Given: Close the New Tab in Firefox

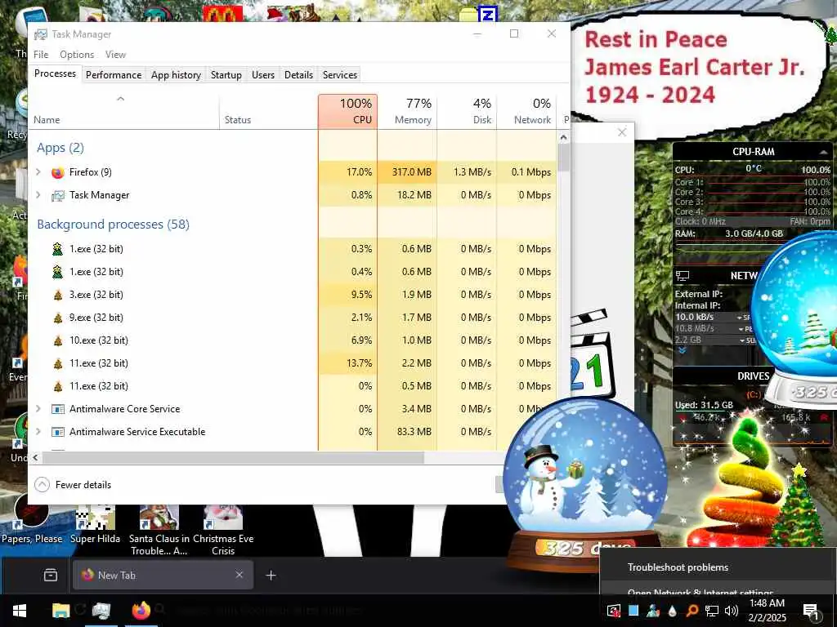Looking at the screenshot, I should tap(239, 575).
